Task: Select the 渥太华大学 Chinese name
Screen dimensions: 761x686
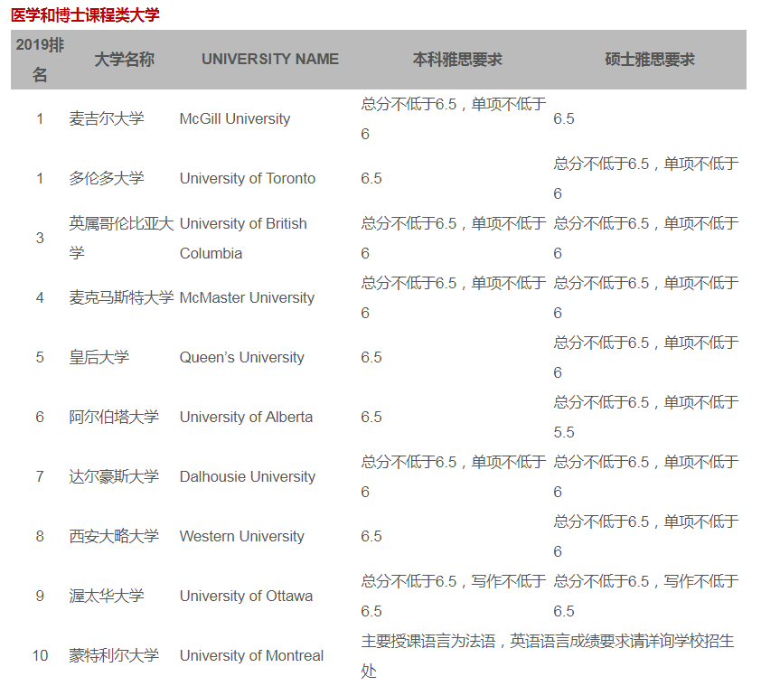Action: tap(107, 597)
